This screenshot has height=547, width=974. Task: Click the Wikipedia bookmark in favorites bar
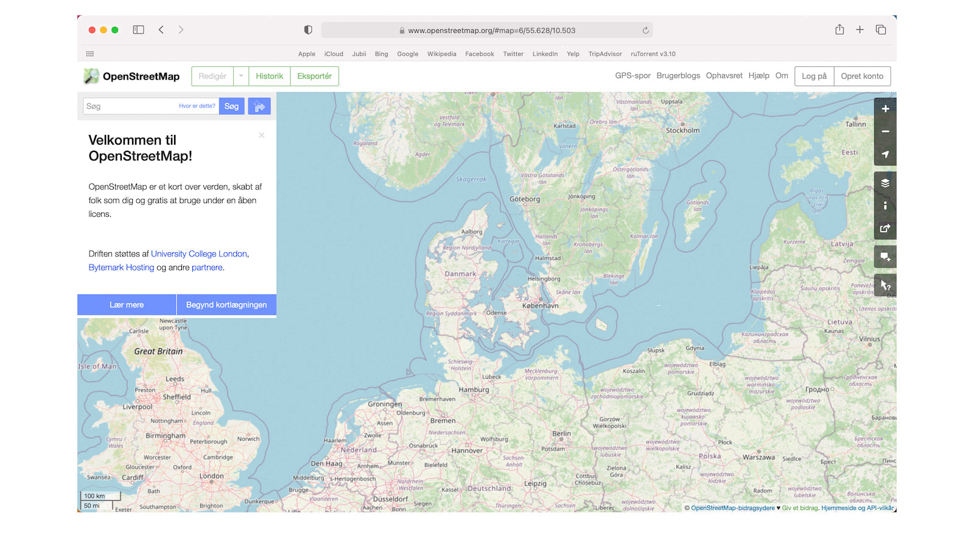coord(441,53)
